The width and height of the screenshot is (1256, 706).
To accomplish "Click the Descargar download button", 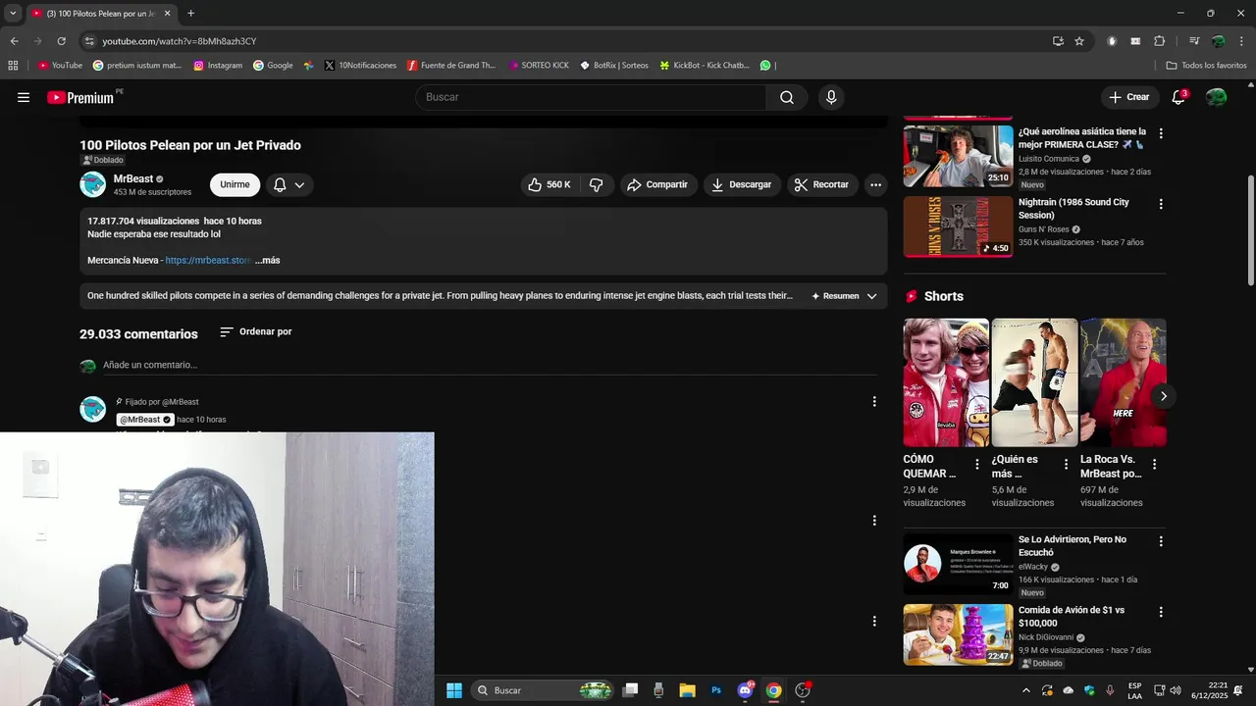I will pos(742,184).
